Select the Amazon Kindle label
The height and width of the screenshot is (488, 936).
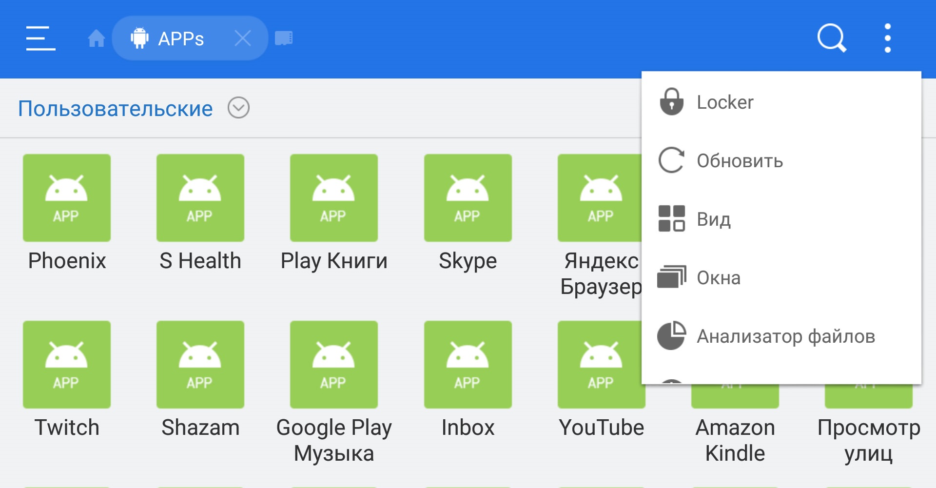[x=735, y=440]
